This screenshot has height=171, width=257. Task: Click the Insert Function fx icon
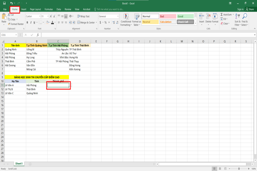click(x=38, y=35)
